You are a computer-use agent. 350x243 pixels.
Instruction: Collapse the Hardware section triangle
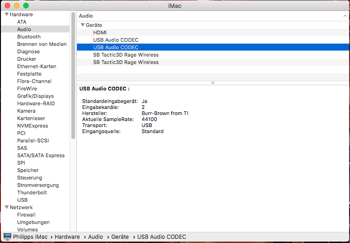[x=6, y=14]
